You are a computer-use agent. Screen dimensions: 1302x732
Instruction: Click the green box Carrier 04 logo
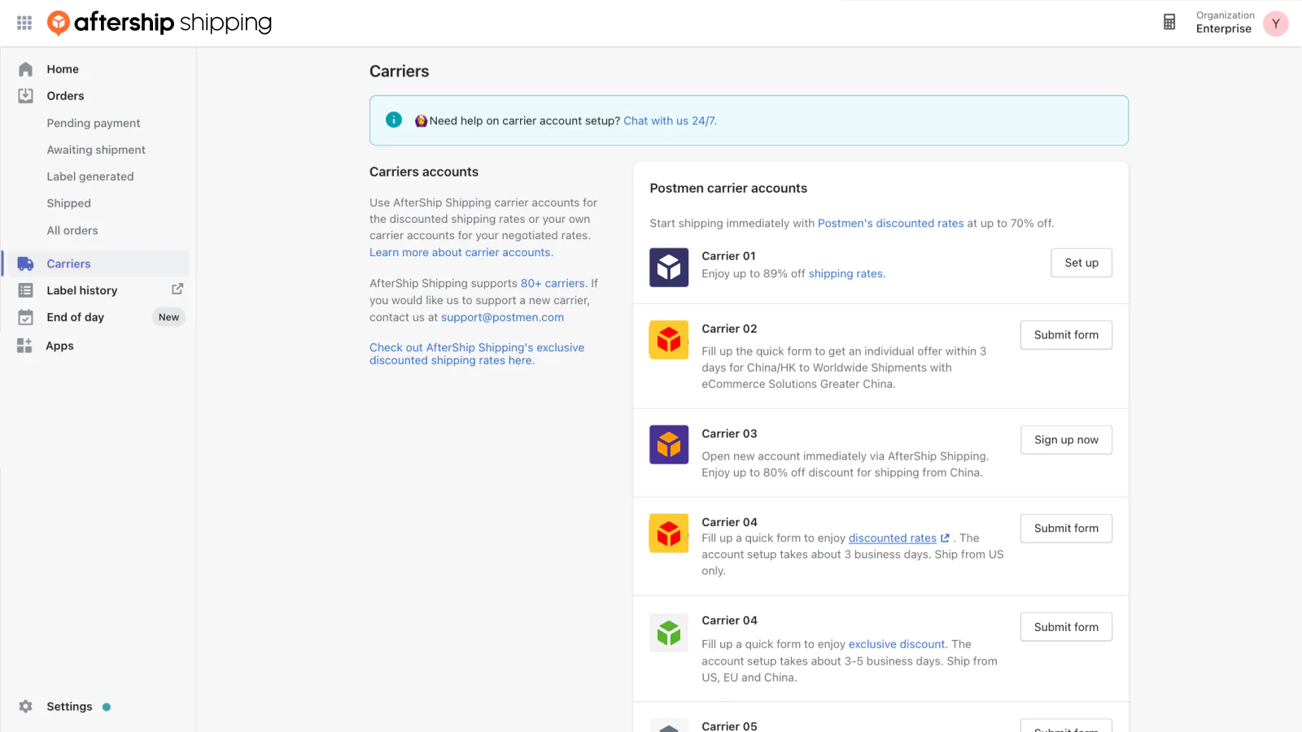click(x=669, y=633)
